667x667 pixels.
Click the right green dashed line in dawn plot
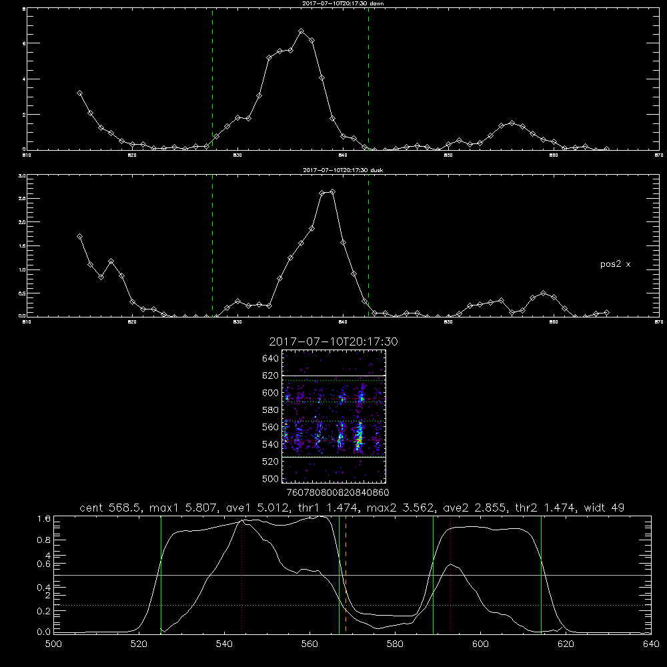point(368,79)
